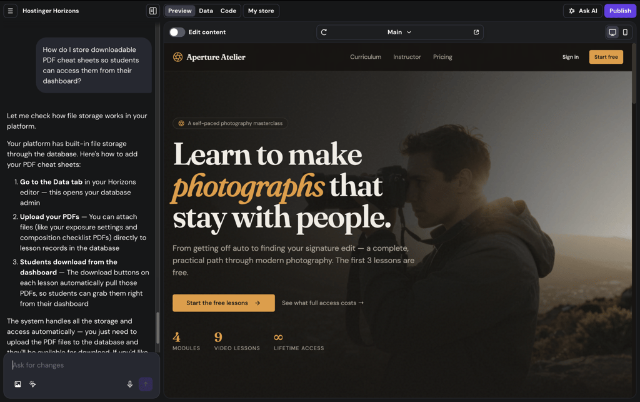This screenshot has height=402, width=640.
Task: Click Start the free lessons button
Action: [223, 303]
